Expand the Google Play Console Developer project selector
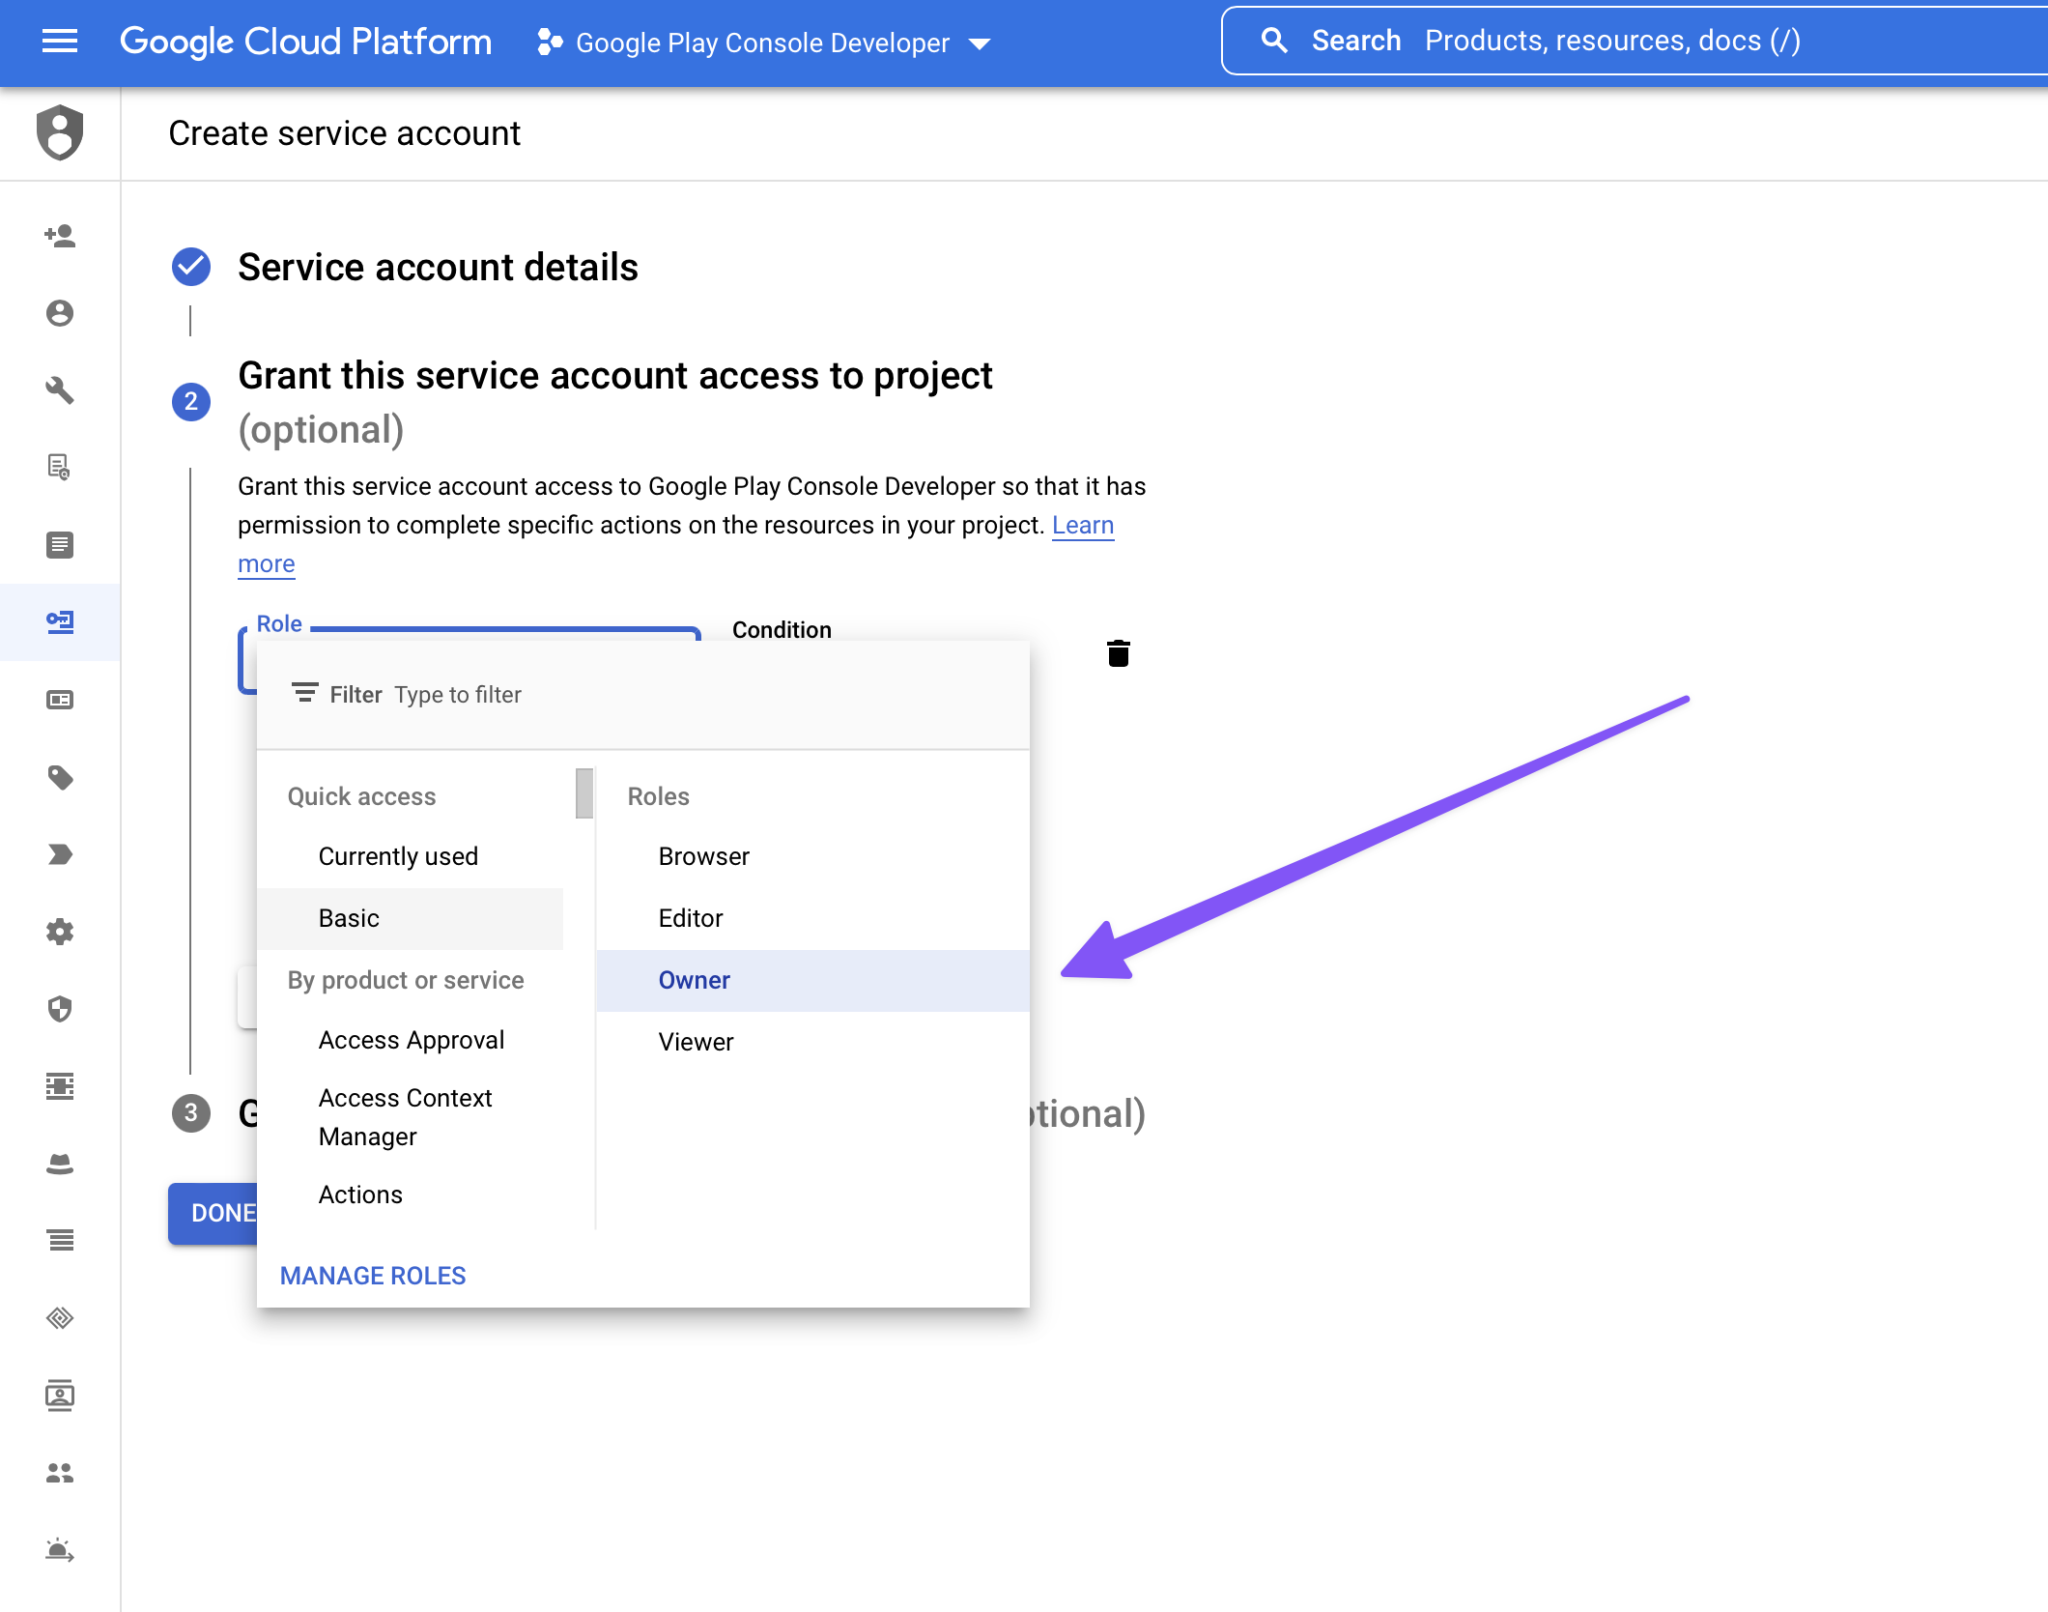 [763, 43]
